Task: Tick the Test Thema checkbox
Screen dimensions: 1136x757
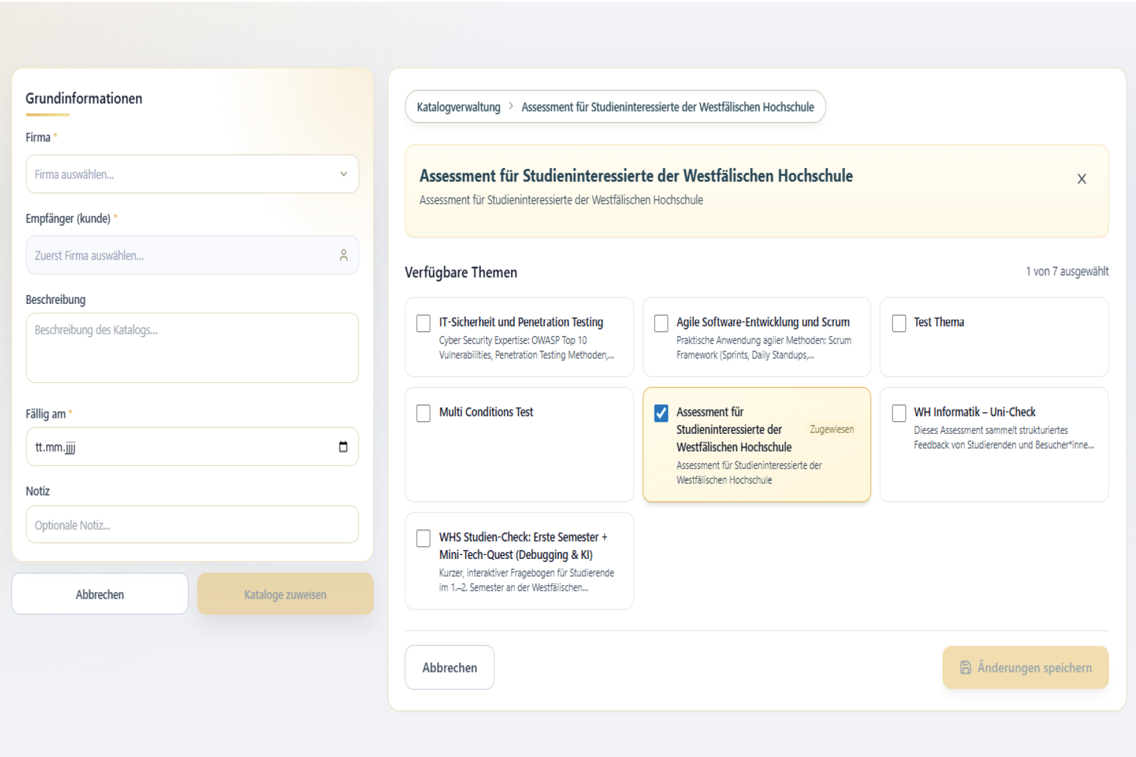Action: [899, 323]
